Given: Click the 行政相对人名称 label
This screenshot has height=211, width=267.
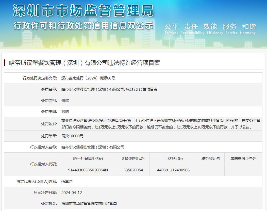Looking at the screenshot, I should click(44, 147).
